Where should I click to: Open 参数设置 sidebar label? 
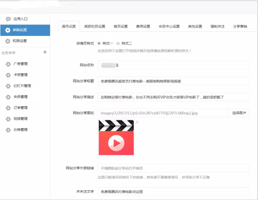[x=20, y=30]
